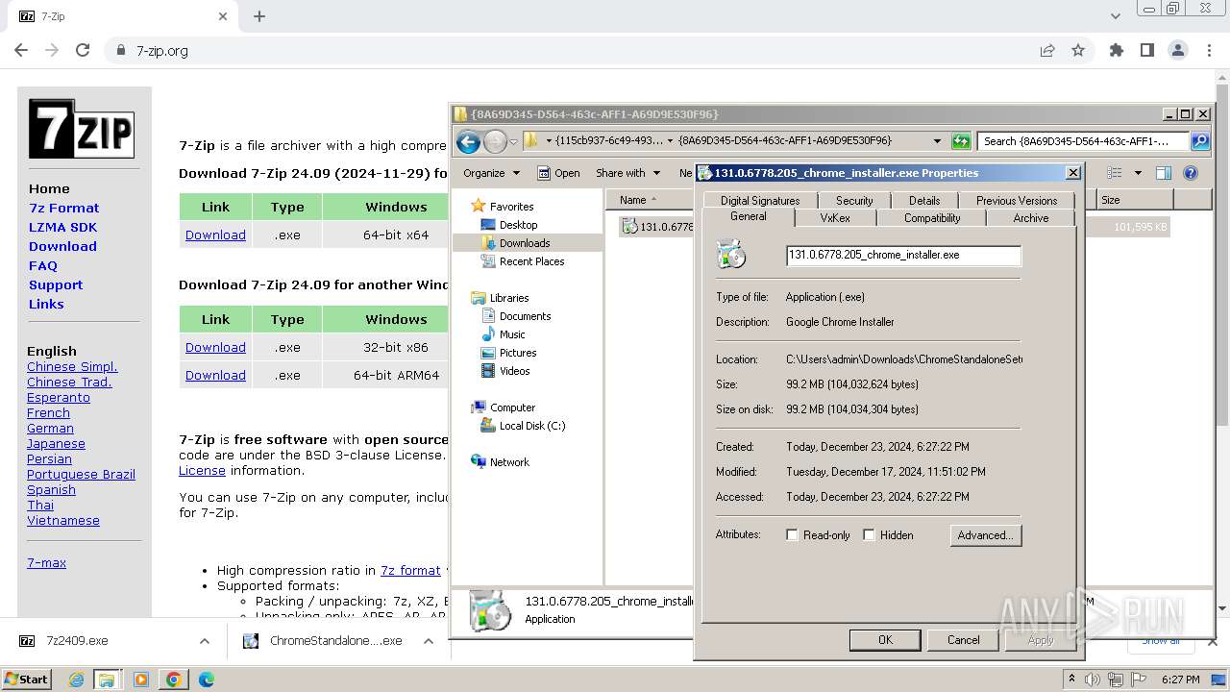Viewport: 1230px width, 692px height.
Task: Switch to the Details tab
Action: [x=924, y=200]
